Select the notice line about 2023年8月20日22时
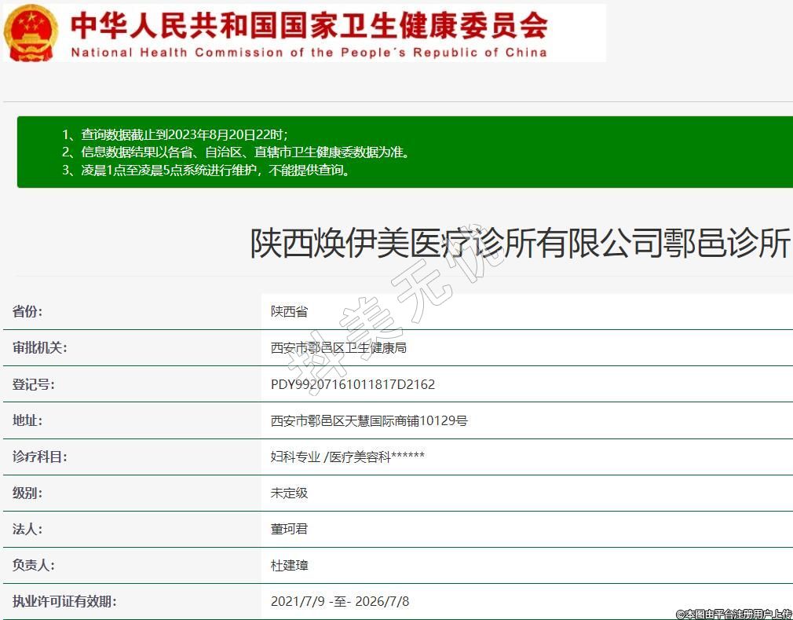This screenshot has width=793, height=620. click(180, 134)
